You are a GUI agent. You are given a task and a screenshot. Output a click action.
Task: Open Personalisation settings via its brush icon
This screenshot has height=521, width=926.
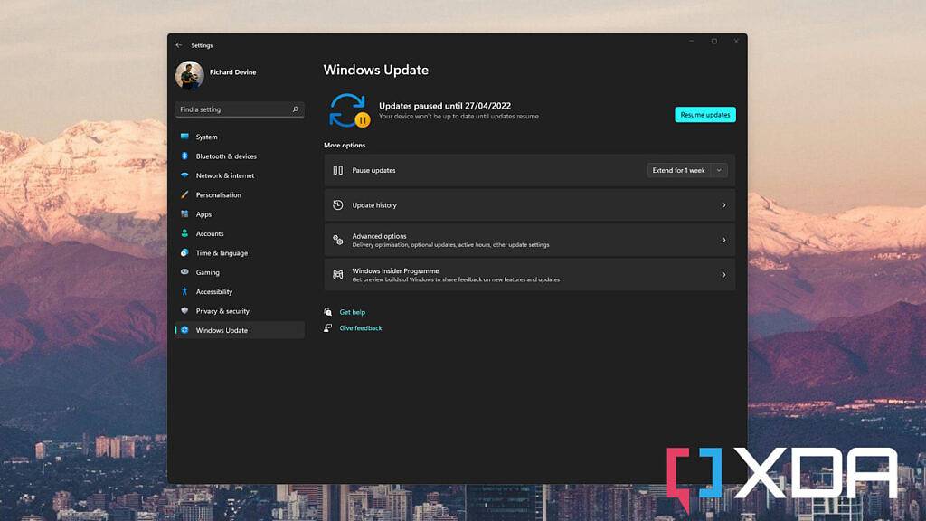tap(185, 194)
